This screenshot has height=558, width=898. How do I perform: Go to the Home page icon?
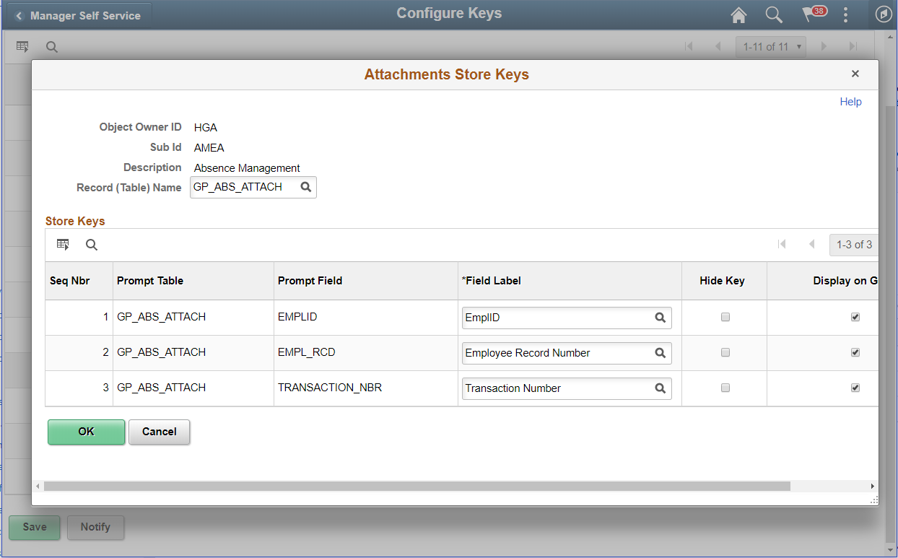pyautogui.click(x=738, y=14)
